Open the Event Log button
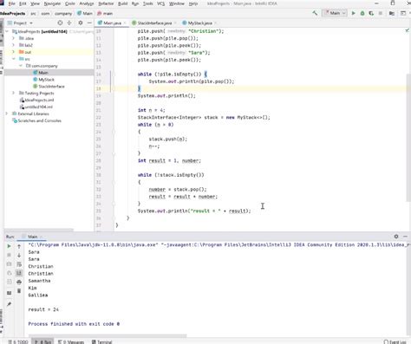The height and width of the screenshot is (344, 411). [x=395, y=341]
